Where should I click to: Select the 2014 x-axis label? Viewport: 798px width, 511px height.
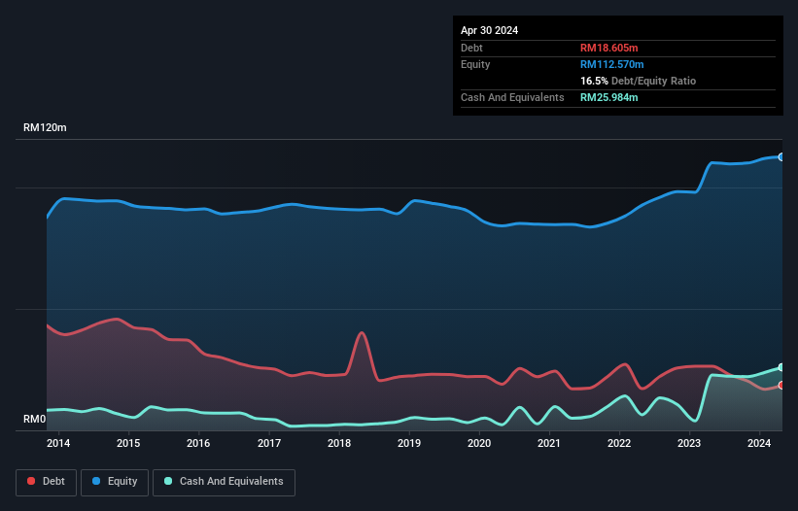pyautogui.click(x=58, y=443)
